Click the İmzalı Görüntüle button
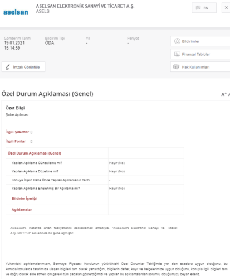This screenshot has width=230, height=279. [23, 67]
